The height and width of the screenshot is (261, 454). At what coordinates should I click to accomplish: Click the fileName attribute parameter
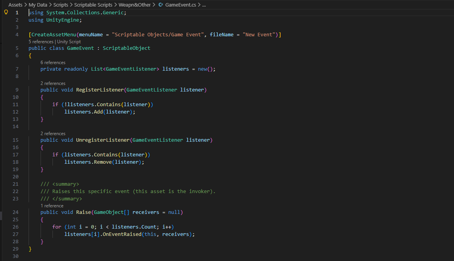click(x=222, y=34)
